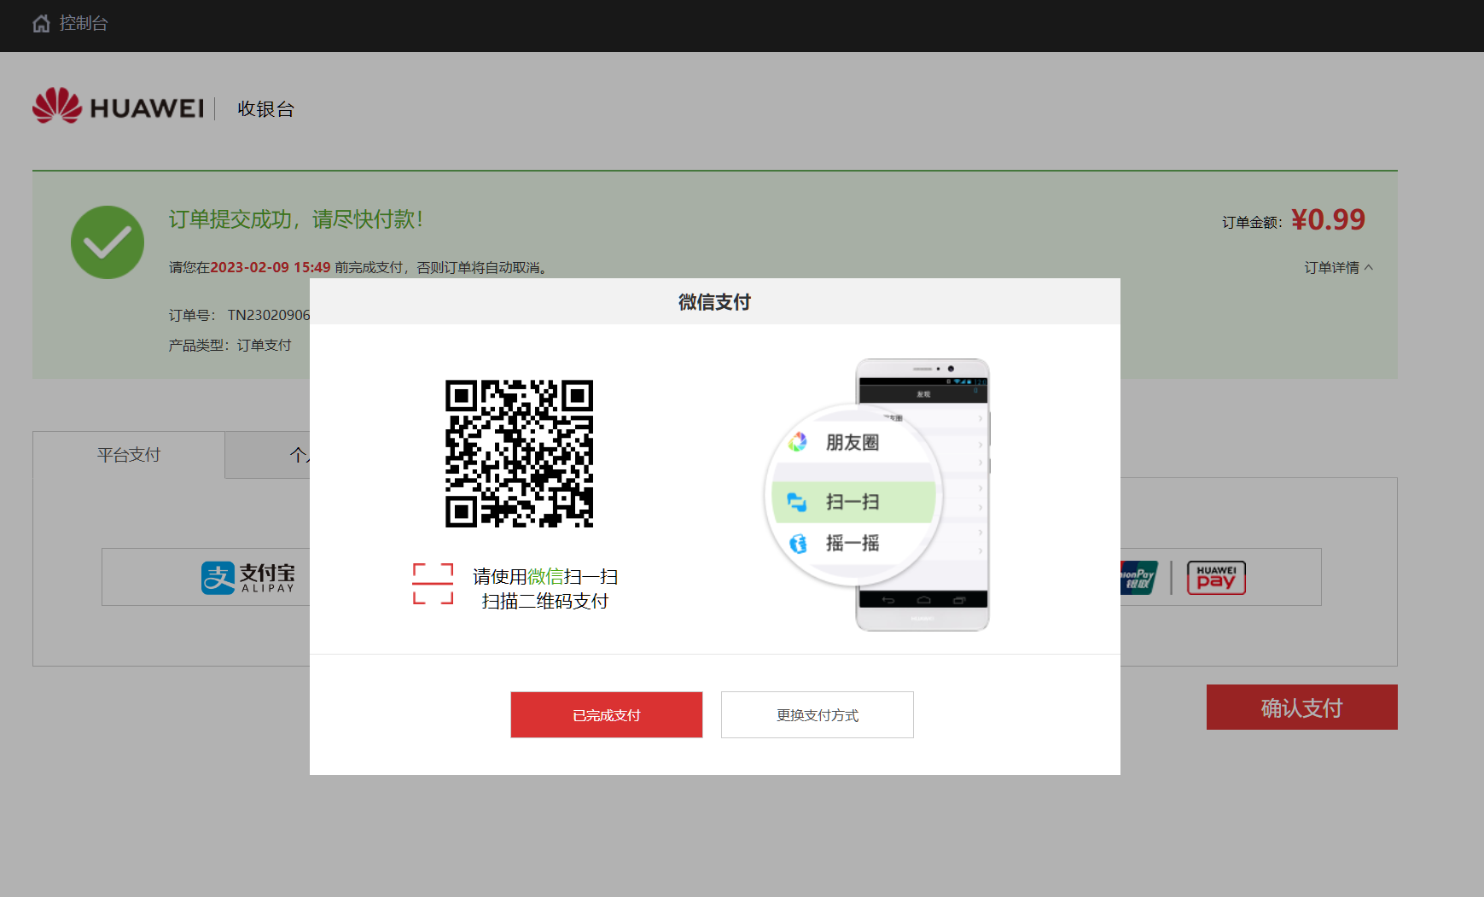Viewport: 1484px width, 897px height.
Task: Click the green success checkmark icon
Action: tap(108, 242)
